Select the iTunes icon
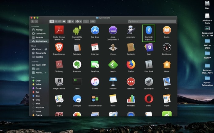Screen dimensions: 214x133 click(95, 82)
